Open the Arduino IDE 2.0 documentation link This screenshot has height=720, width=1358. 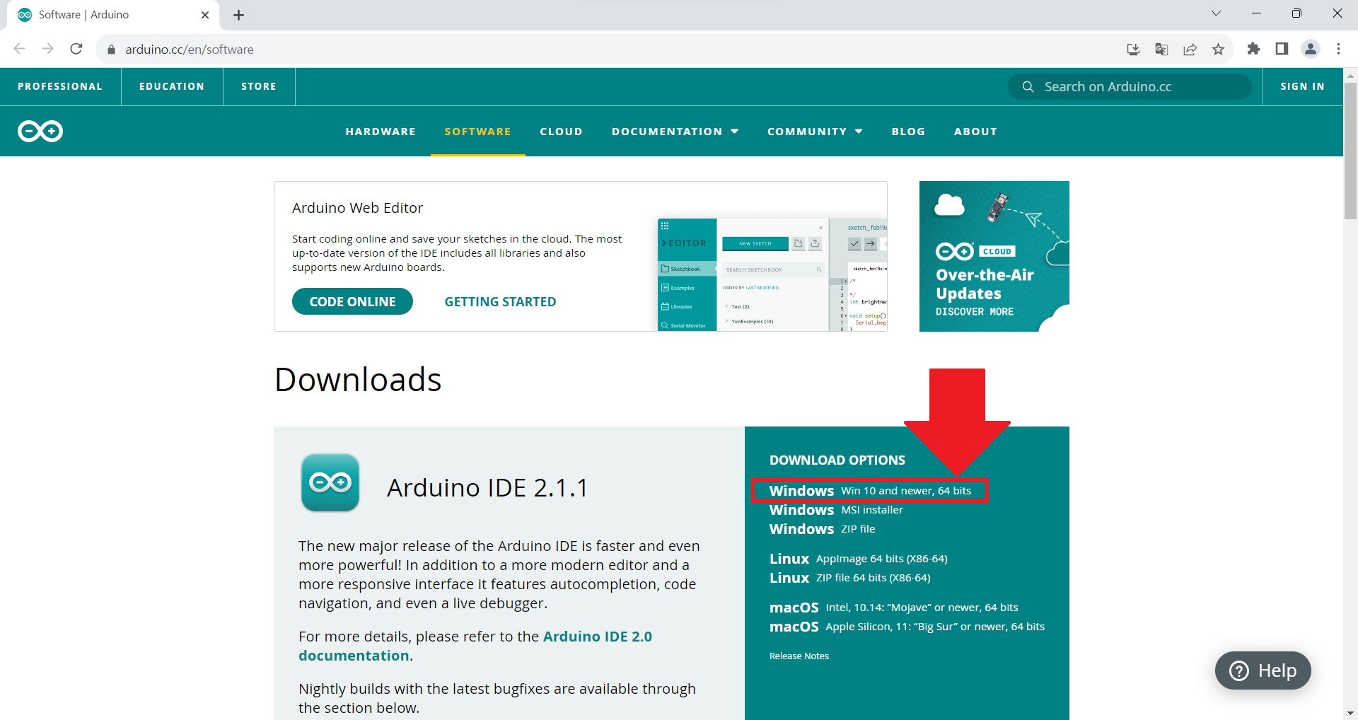tap(475, 646)
